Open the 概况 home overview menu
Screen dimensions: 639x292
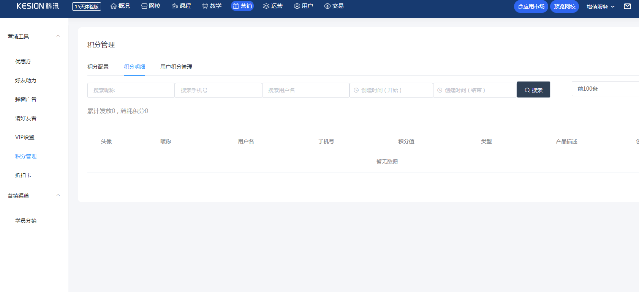pos(120,6)
